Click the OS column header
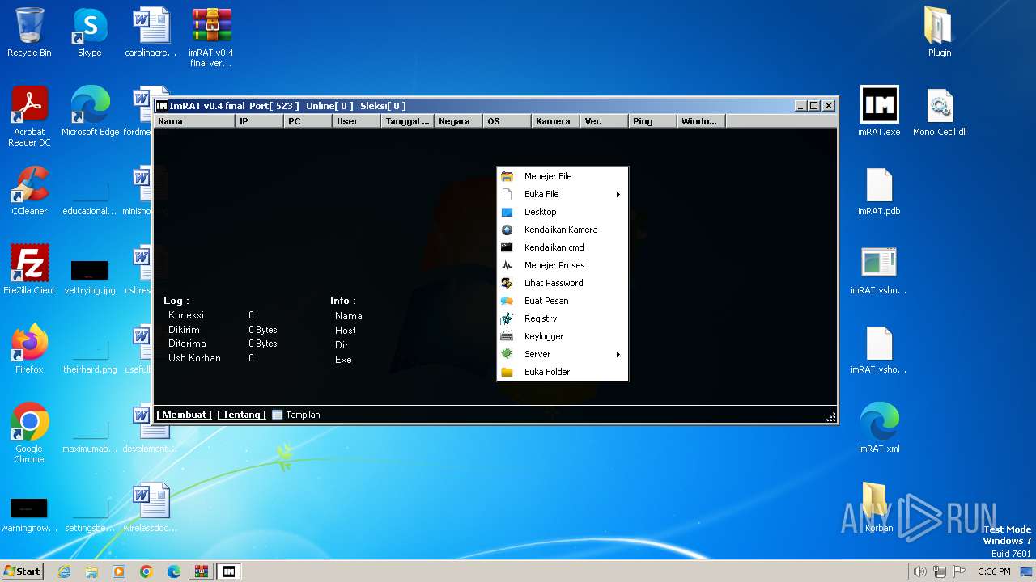The height and width of the screenshot is (582, 1036). coord(507,121)
